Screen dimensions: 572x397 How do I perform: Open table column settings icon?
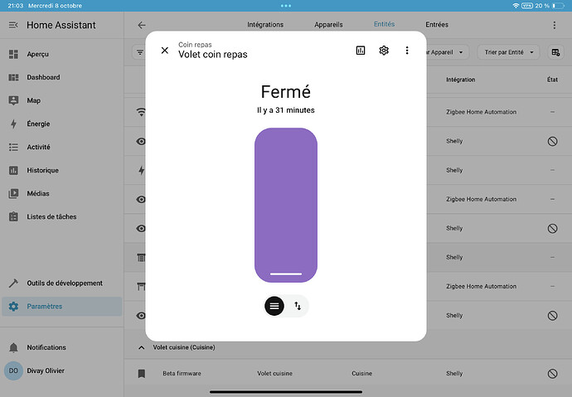coord(555,52)
